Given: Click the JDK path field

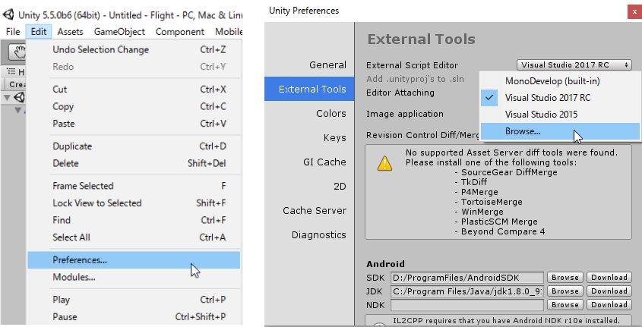Looking at the screenshot, I should [x=466, y=291].
